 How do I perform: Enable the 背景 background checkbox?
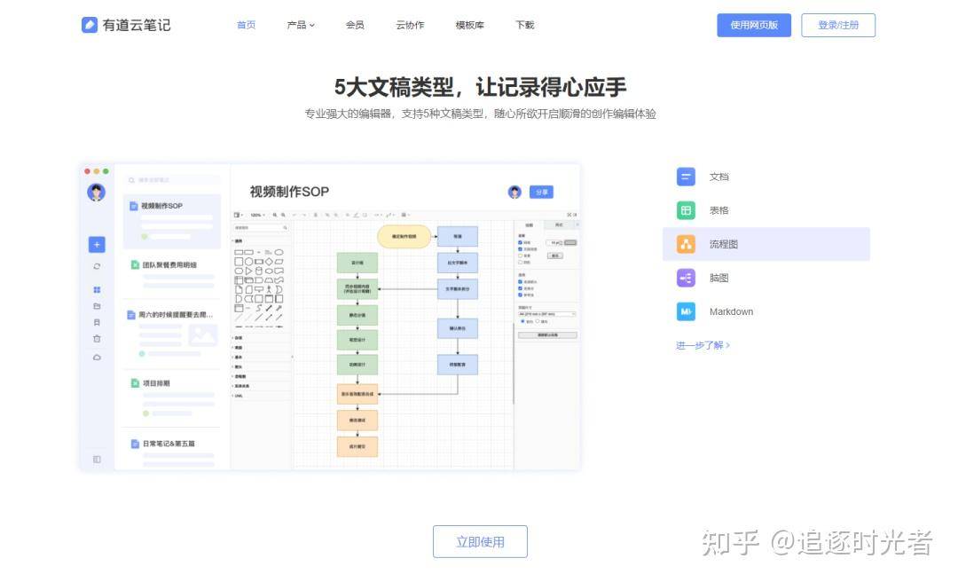520,256
